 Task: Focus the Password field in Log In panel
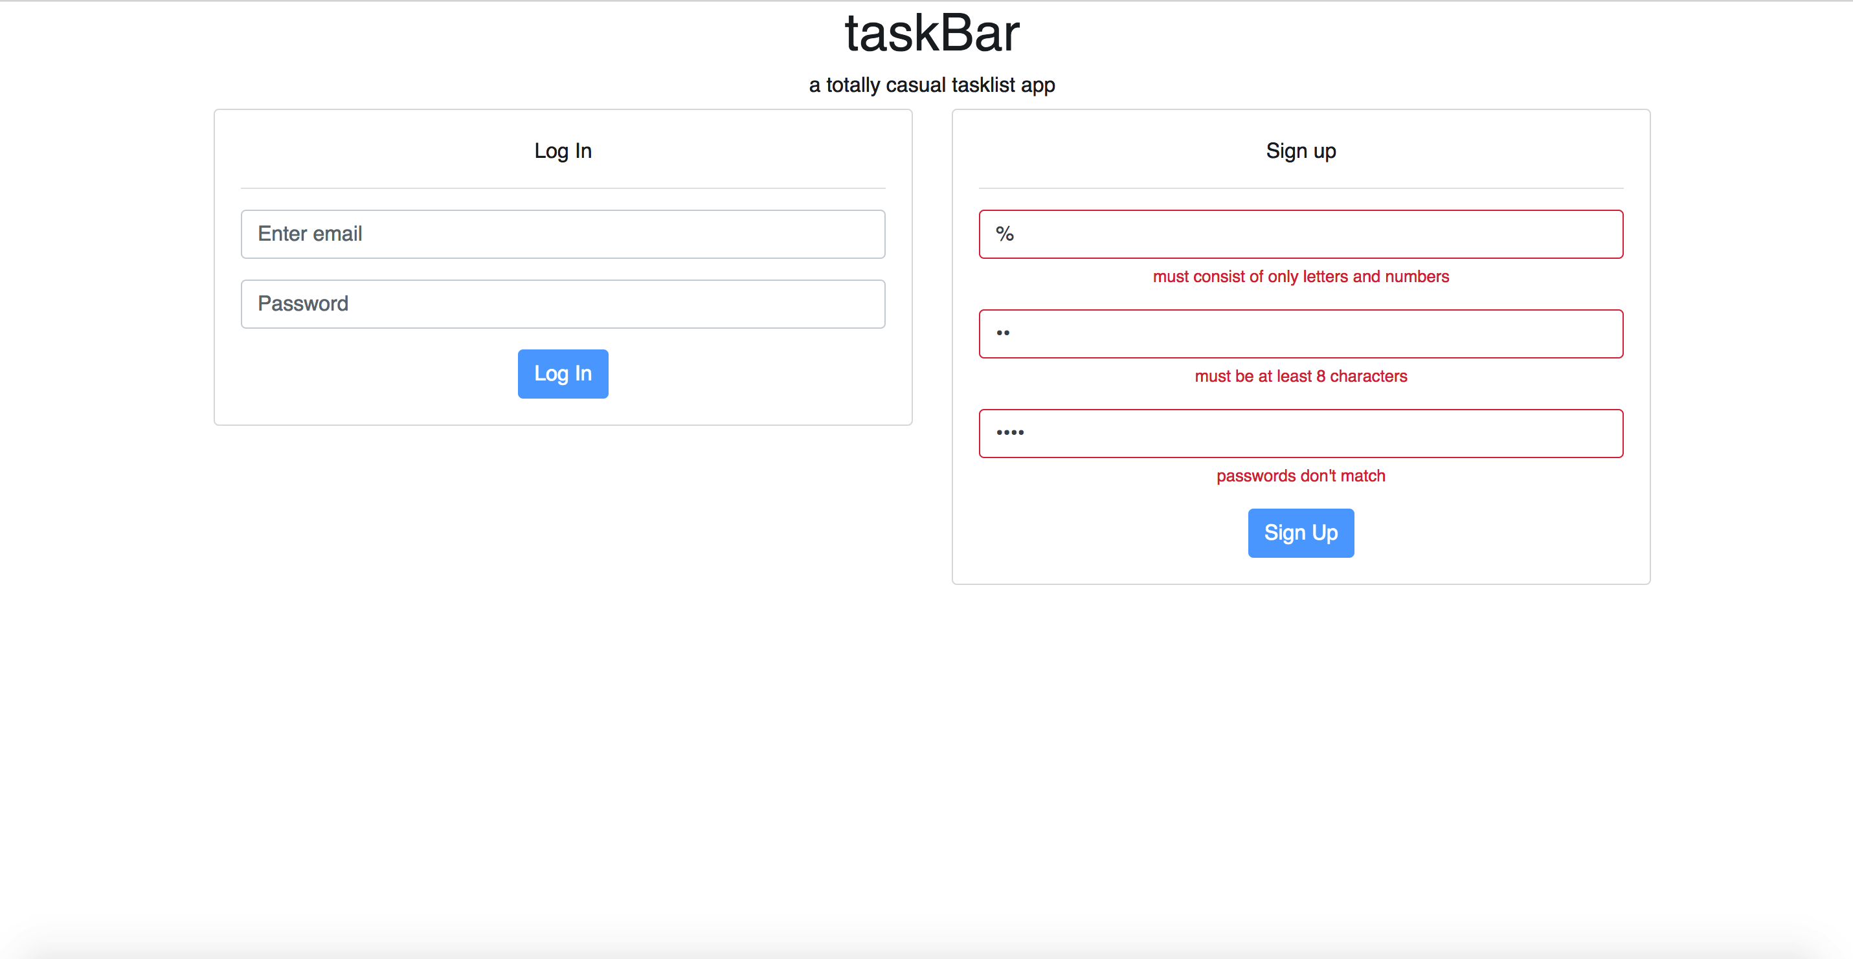[x=563, y=304]
